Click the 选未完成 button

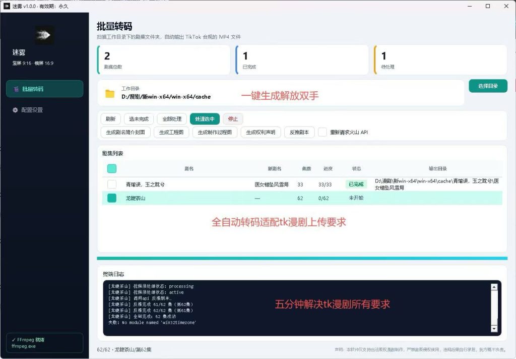pyautogui.click(x=139, y=119)
